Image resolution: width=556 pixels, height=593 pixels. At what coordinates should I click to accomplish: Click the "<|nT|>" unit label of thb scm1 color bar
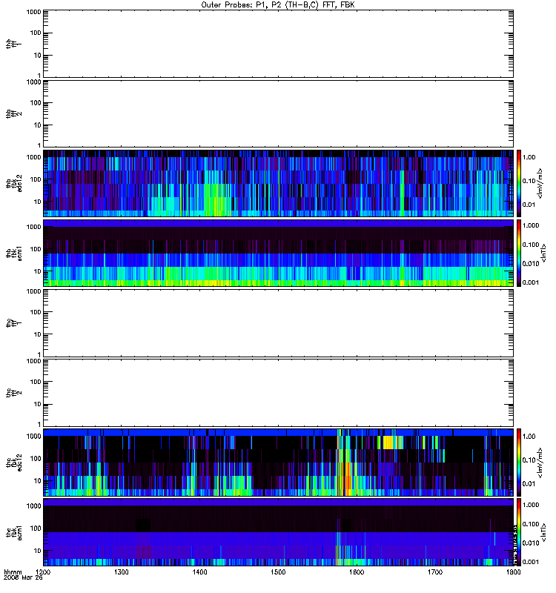pos(544,253)
